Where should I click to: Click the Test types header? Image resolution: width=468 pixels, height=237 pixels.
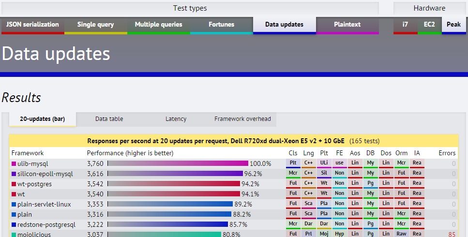[190, 8]
